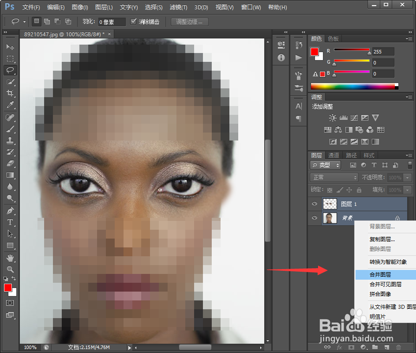Add Brightness/Contrast adjustment

[x=333, y=118]
